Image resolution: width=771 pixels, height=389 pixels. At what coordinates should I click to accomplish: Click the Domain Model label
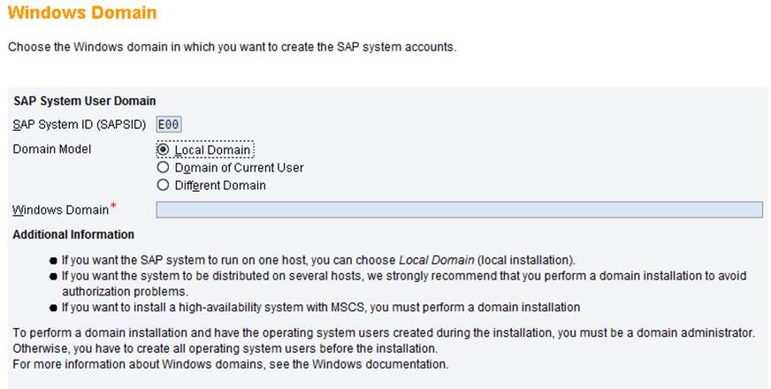pos(52,149)
